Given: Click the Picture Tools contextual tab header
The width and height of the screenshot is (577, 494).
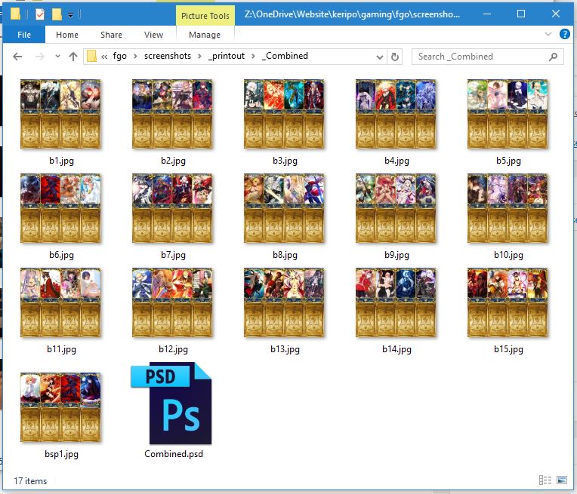Looking at the screenshot, I should [x=205, y=16].
